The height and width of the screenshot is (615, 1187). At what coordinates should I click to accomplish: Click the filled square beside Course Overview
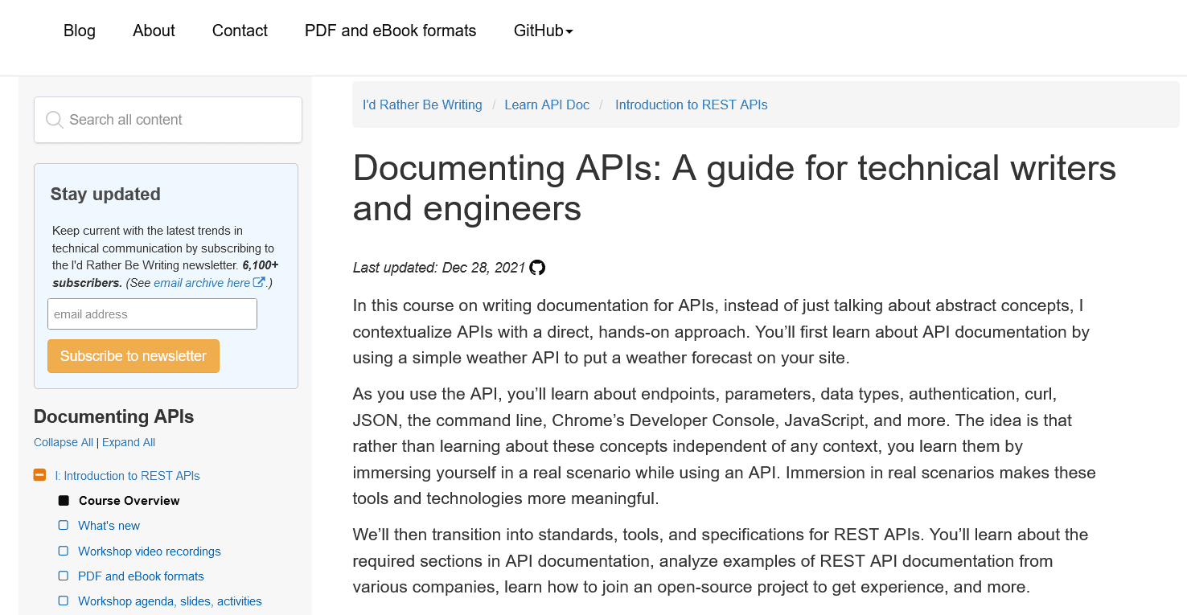coord(64,501)
